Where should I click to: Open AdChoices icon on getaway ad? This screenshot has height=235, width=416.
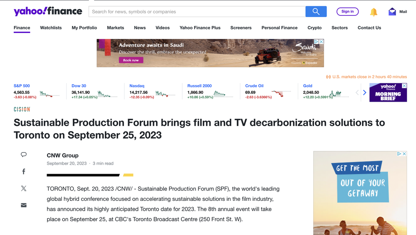click(399, 154)
